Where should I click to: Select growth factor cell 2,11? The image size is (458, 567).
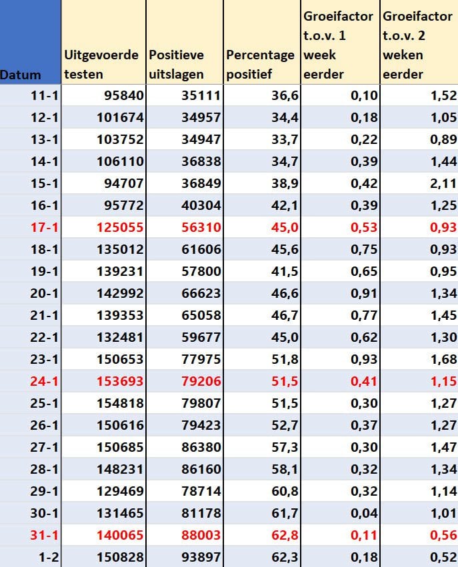[419, 183]
